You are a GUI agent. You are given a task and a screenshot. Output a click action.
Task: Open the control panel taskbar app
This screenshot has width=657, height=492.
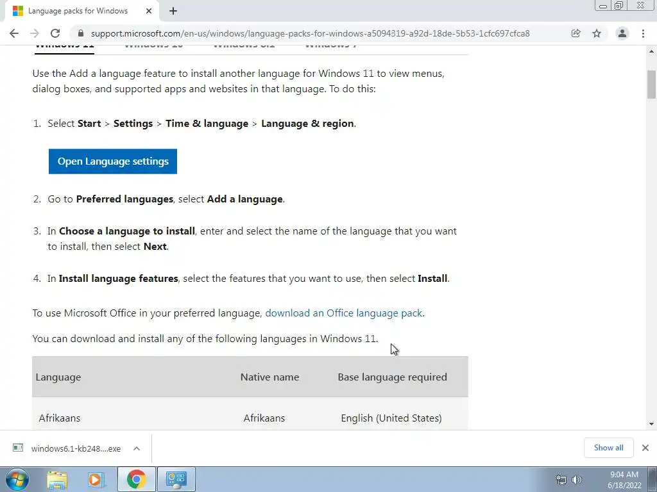point(176,479)
